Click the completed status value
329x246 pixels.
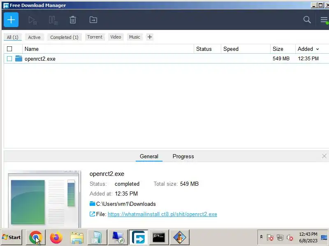coord(127,184)
